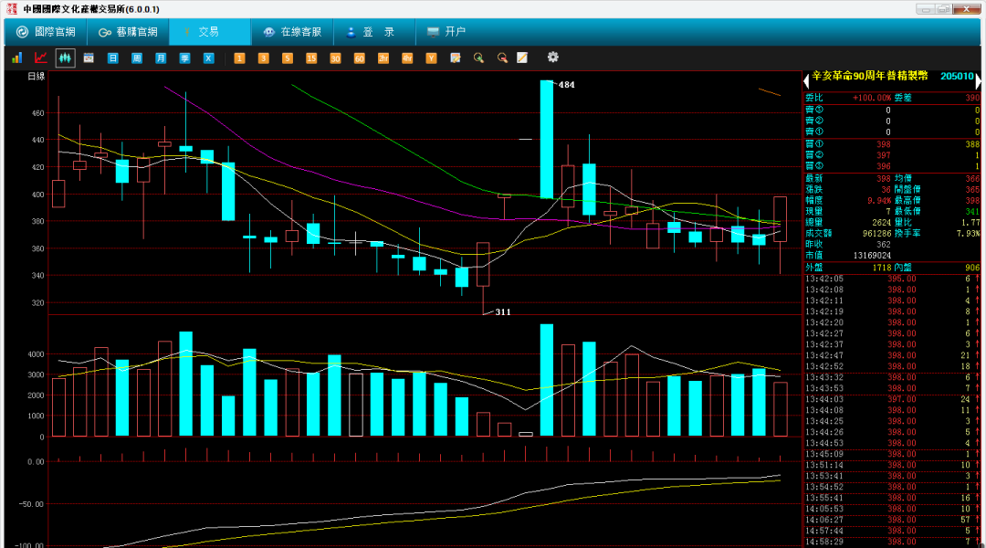986x548 pixels.
Task: Open settings gear in toolbar
Action: (552, 58)
